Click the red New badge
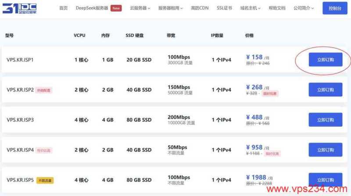 point(116,8)
